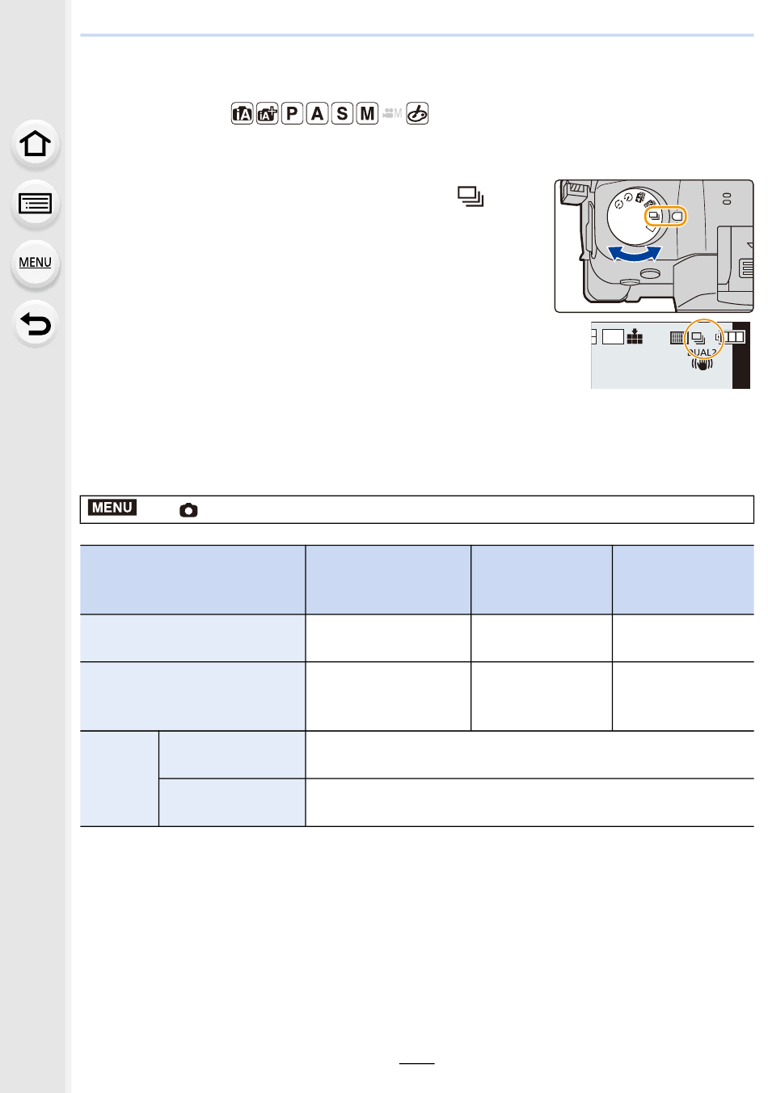Click the P program mode icon
The height and width of the screenshot is (1093, 768).
(x=292, y=114)
